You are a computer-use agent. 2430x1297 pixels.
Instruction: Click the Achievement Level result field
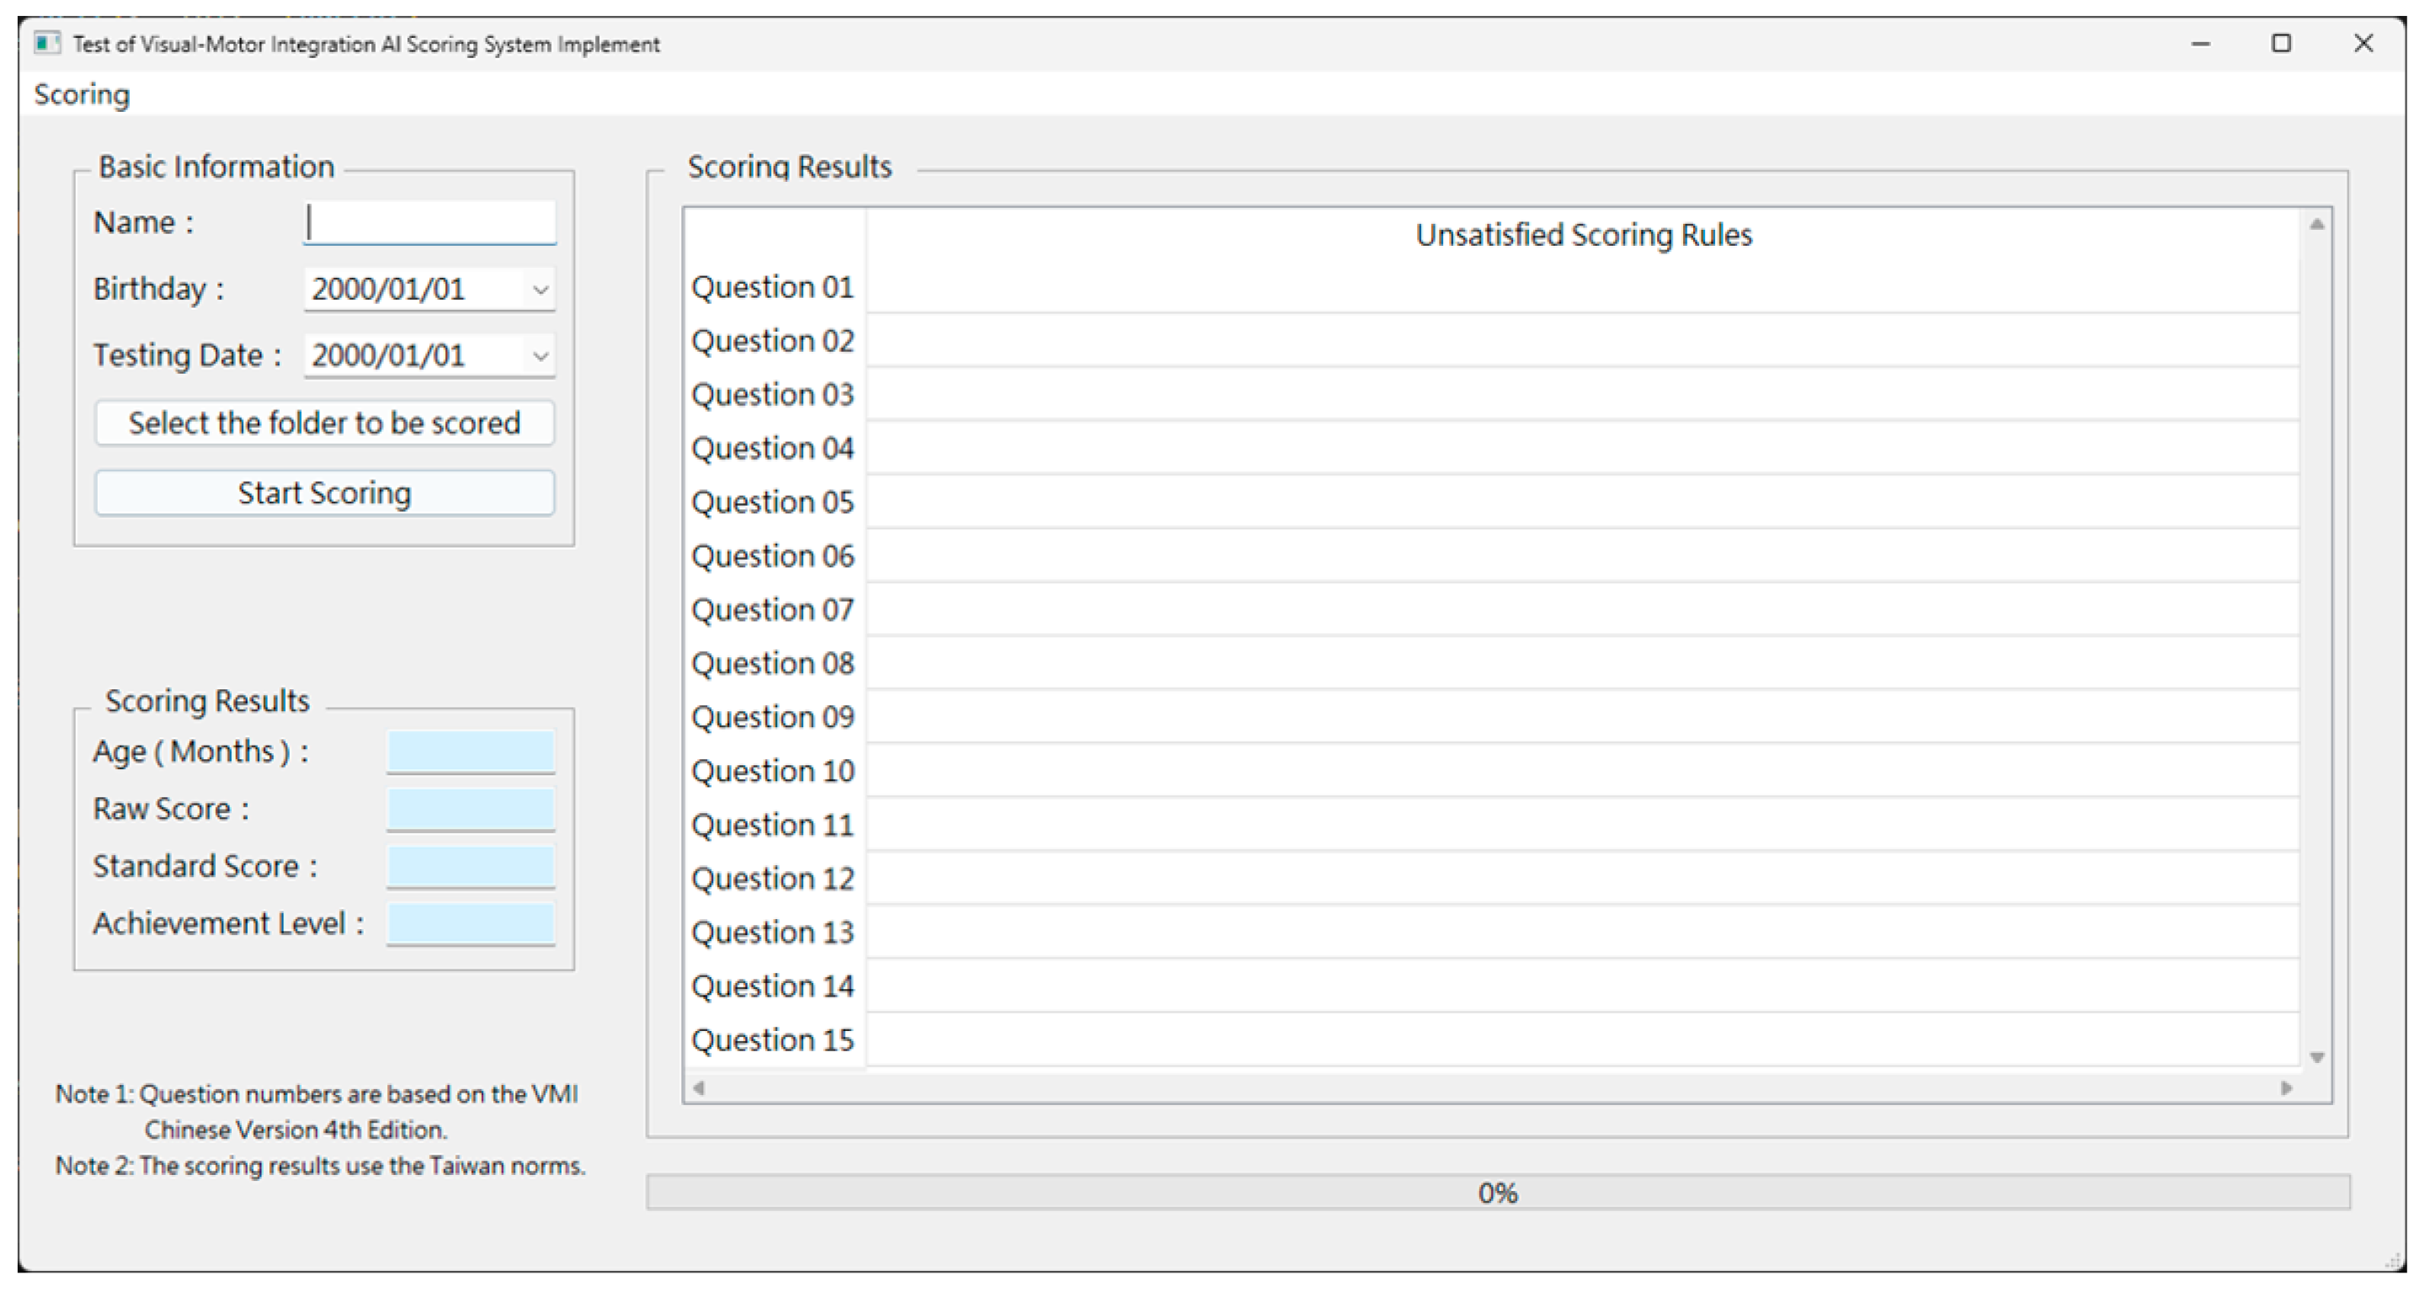click(x=470, y=923)
